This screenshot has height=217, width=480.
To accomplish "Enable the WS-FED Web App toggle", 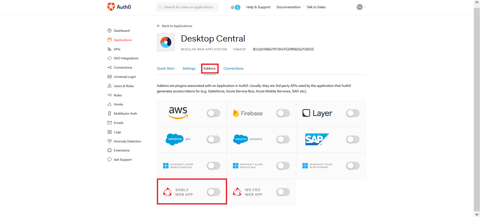I will coord(283,192).
